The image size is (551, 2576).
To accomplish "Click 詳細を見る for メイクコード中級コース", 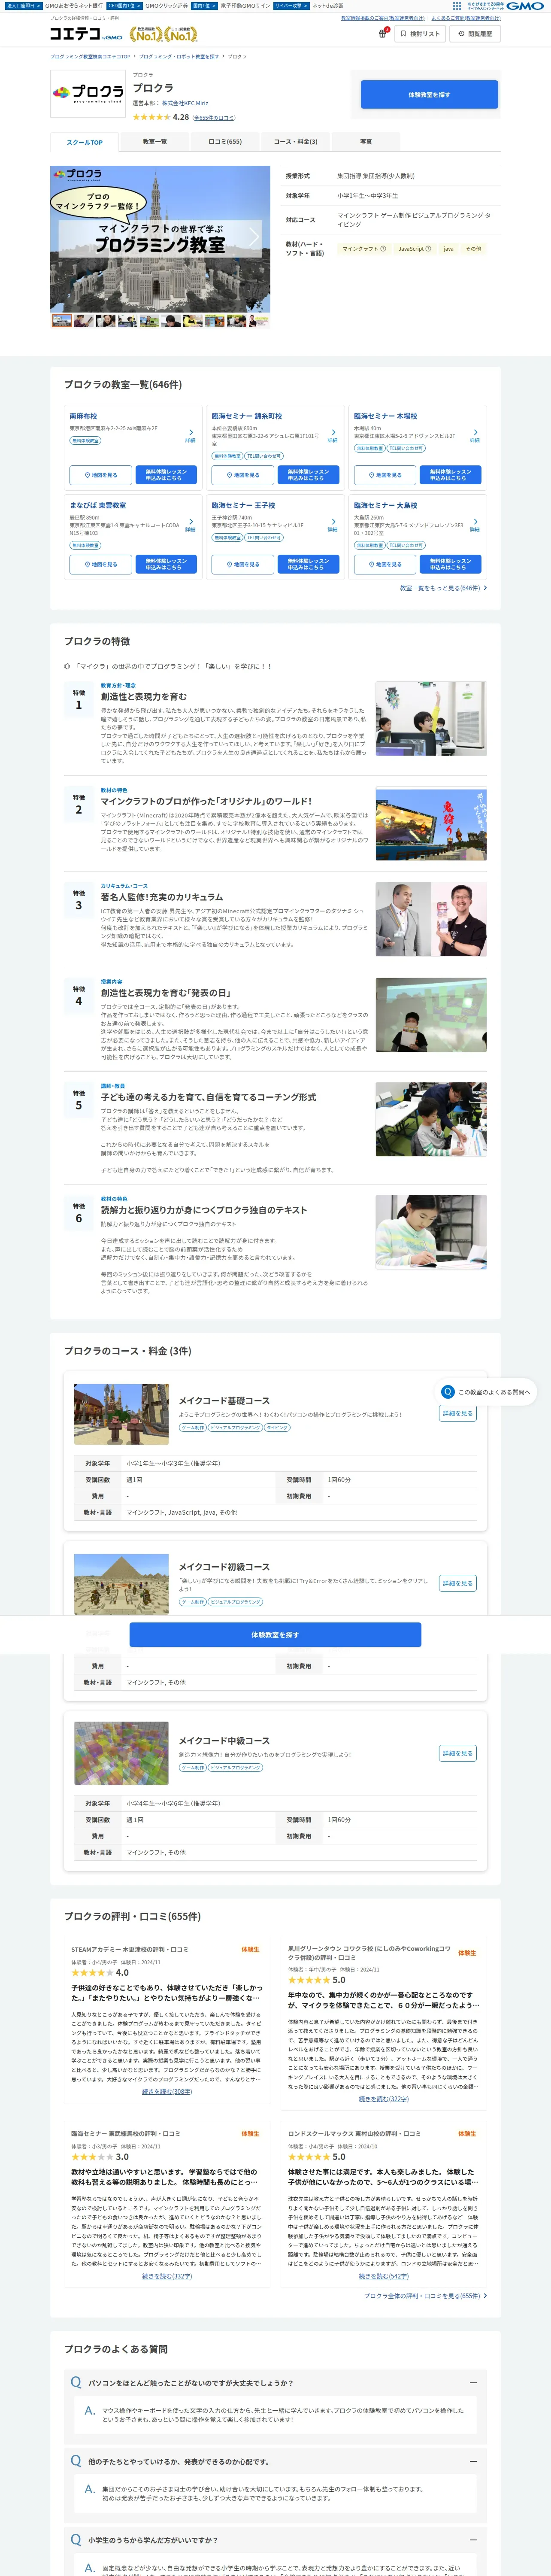I will (458, 1753).
